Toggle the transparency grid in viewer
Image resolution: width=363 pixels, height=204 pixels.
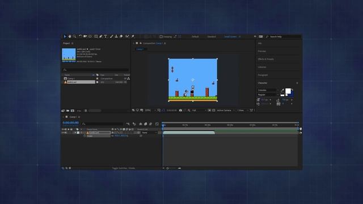point(214,110)
